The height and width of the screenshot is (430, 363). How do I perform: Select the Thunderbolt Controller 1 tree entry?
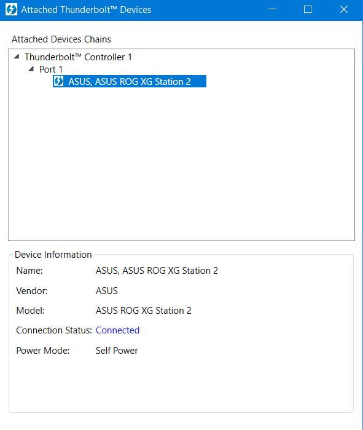78,57
